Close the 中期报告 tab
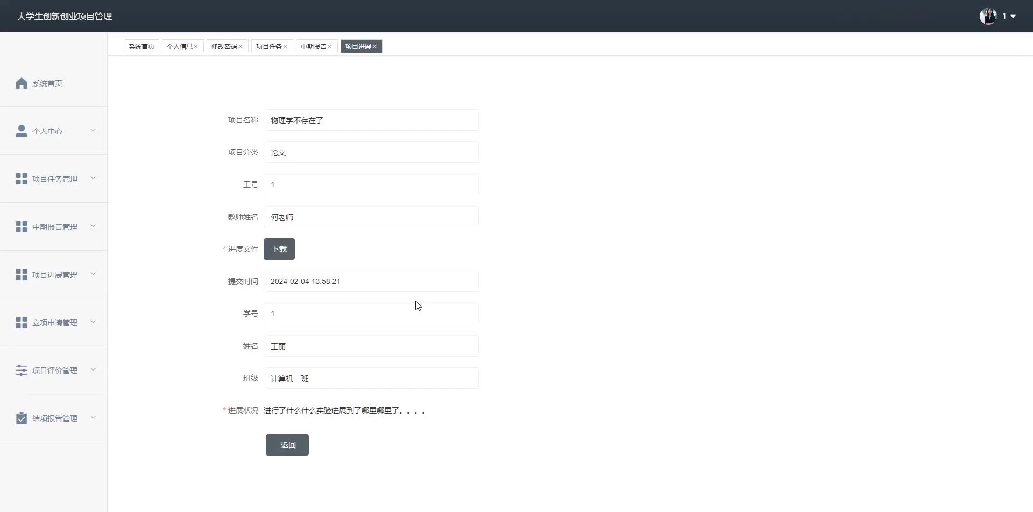This screenshot has width=1033, height=512. (x=330, y=47)
